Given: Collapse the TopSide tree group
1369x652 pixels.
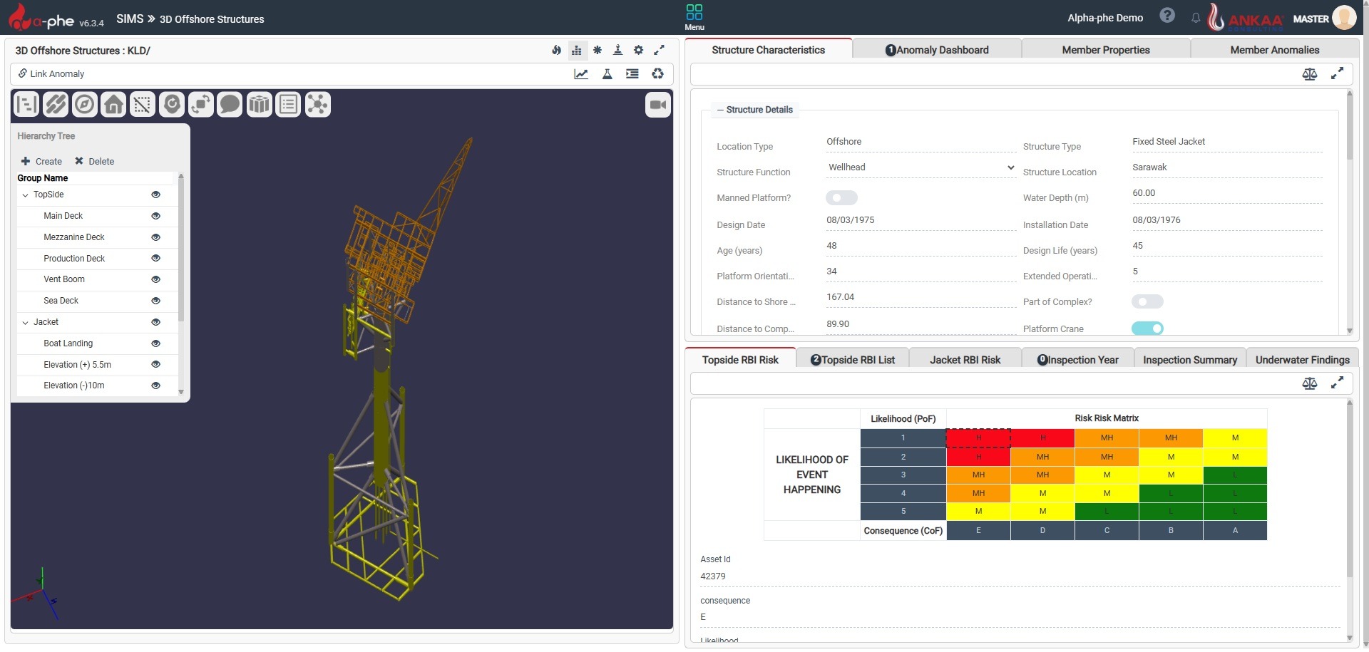Looking at the screenshot, I should click(26, 195).
